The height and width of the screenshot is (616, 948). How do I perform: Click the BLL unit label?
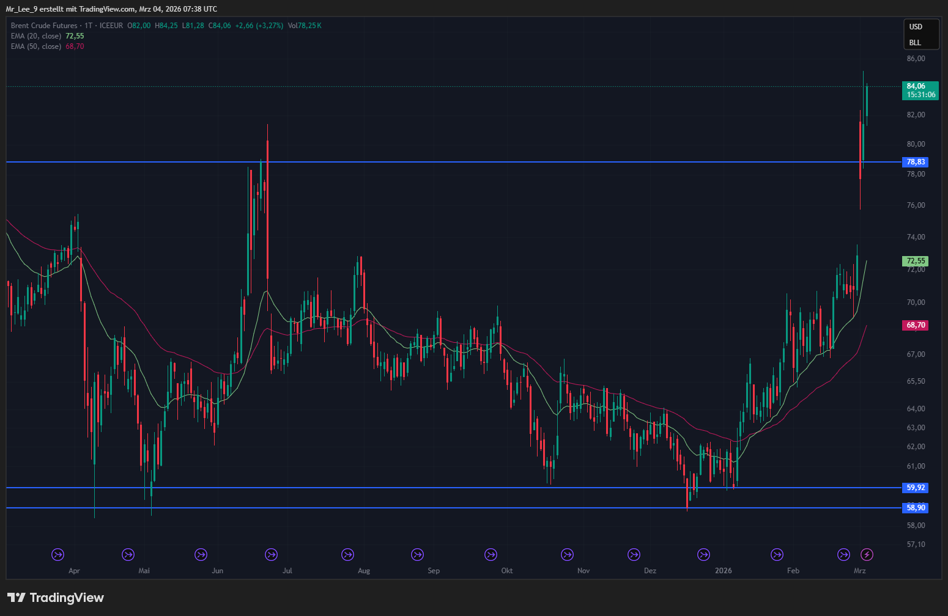tap(915, 43)
